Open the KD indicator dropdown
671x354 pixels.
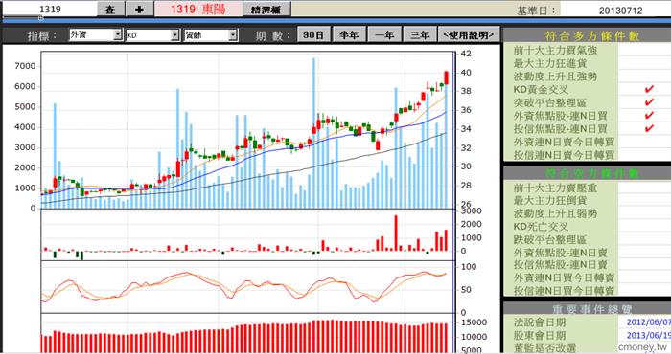(152, 35)
